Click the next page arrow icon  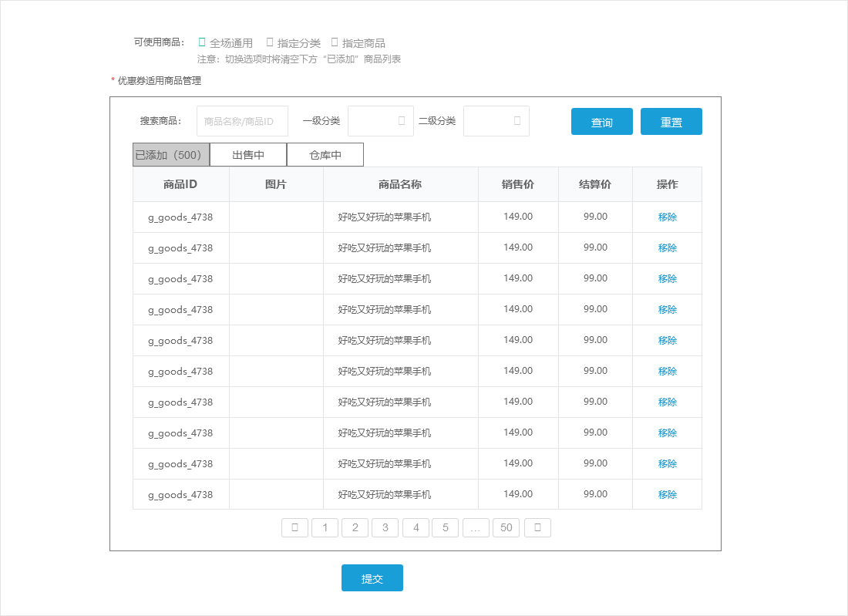537,527
